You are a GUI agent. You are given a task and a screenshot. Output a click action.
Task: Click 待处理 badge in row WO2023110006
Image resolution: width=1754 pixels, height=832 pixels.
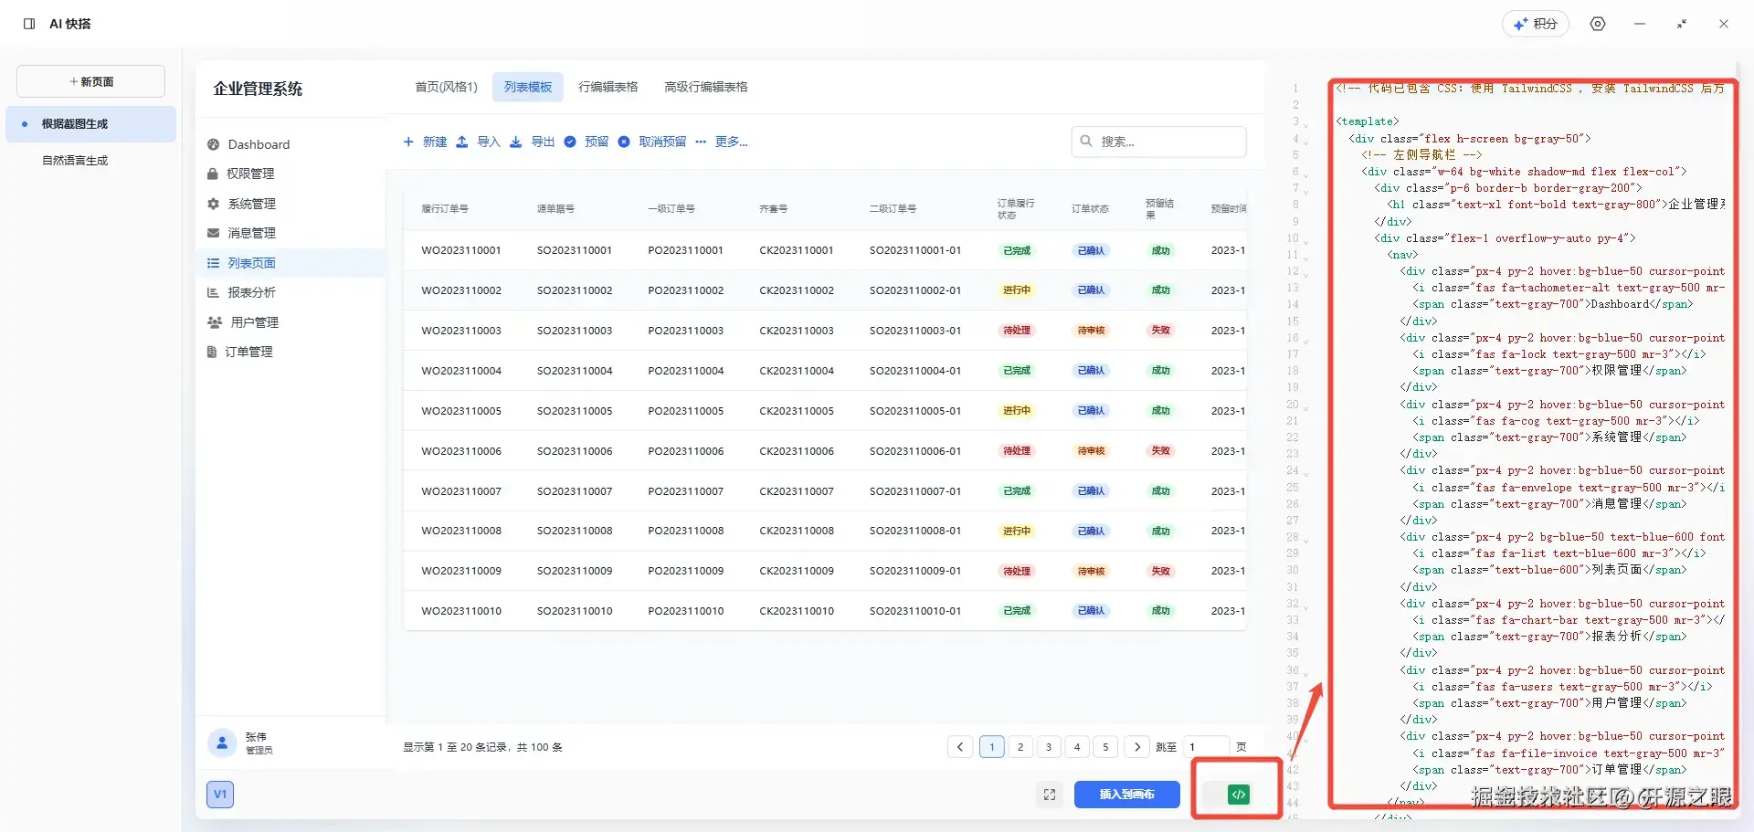(1017, 451)
